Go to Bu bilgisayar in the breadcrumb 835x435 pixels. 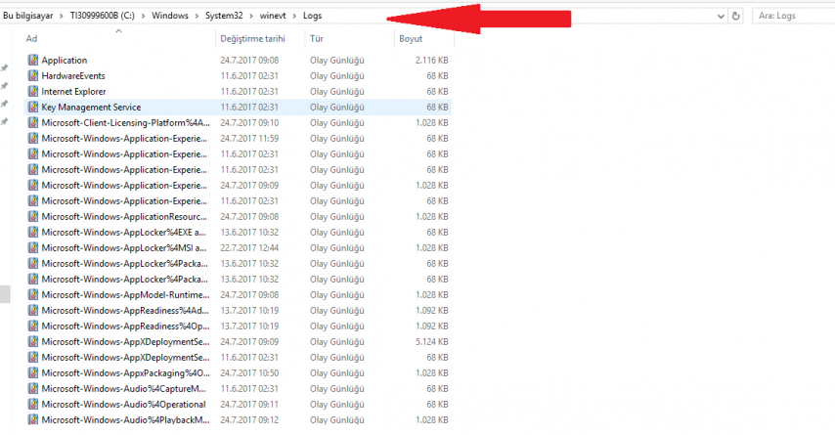click(27, 16)
